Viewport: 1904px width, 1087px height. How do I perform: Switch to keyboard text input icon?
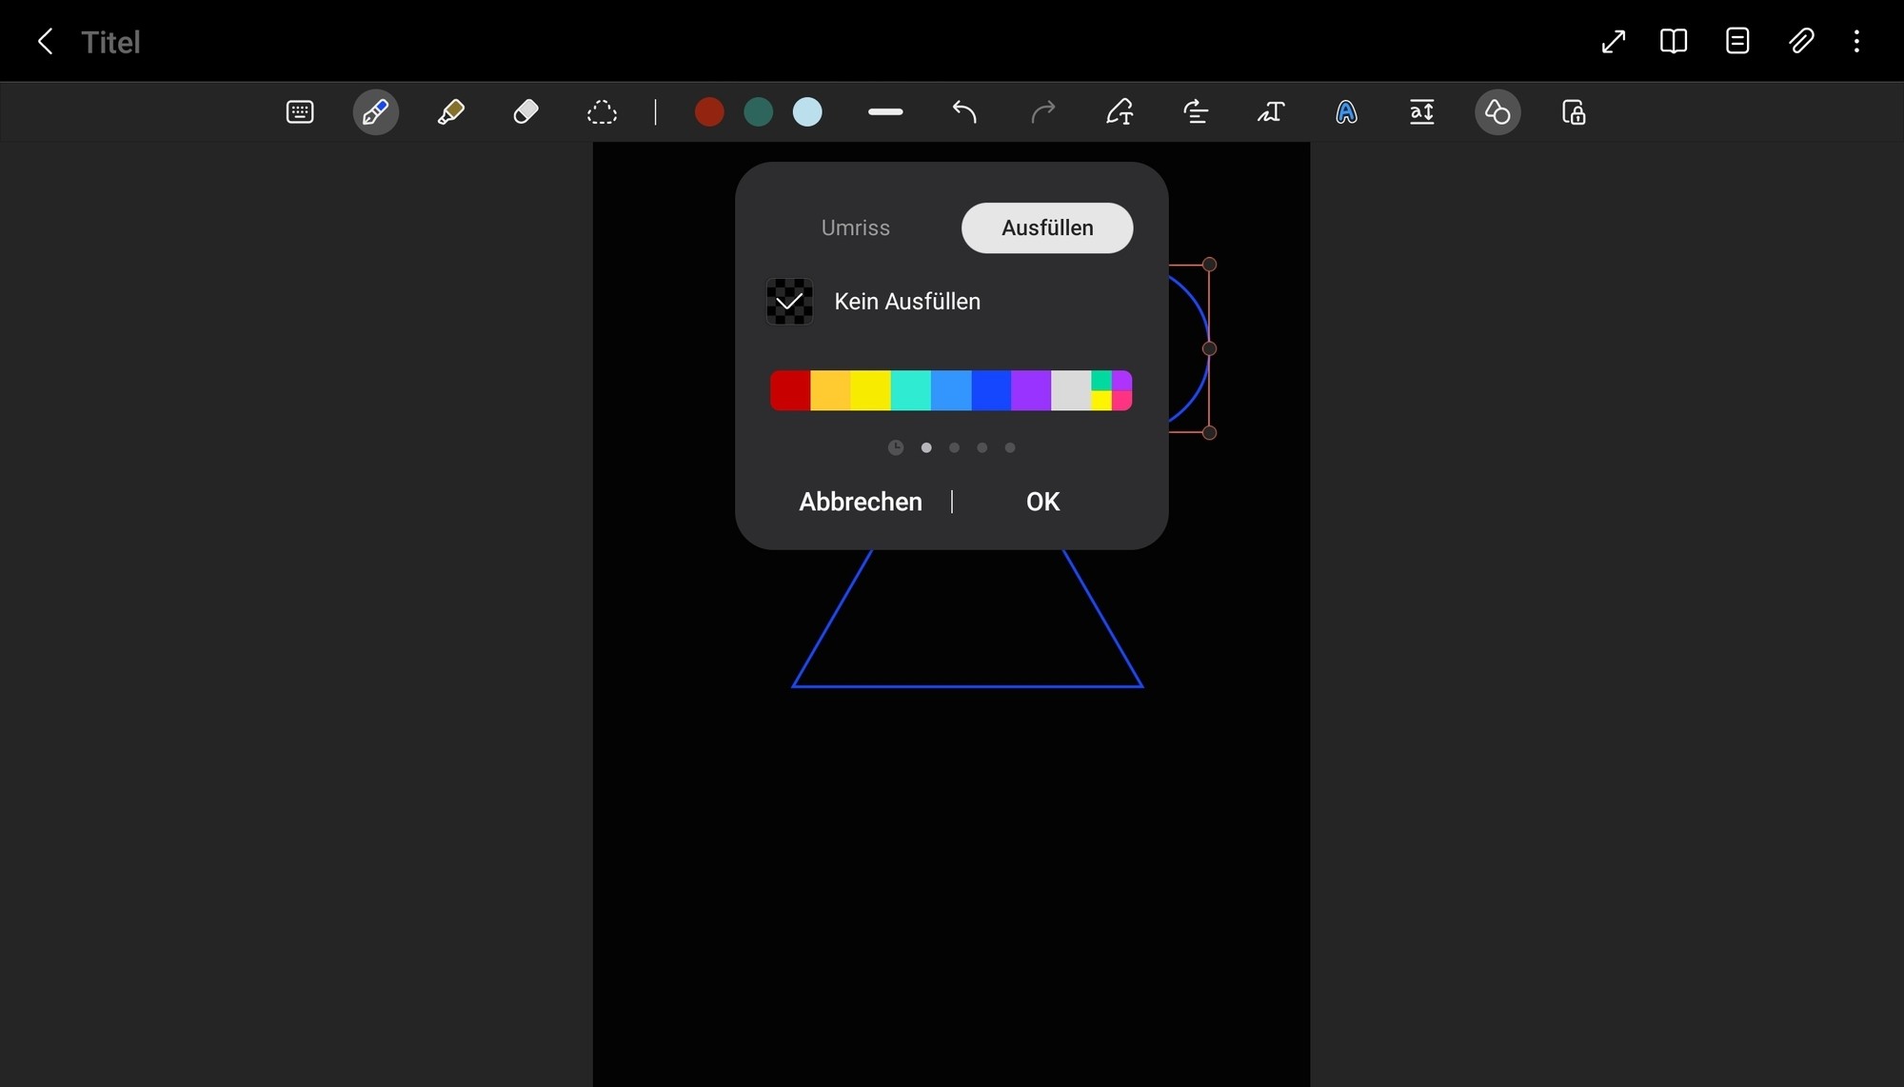pos(300,112)
